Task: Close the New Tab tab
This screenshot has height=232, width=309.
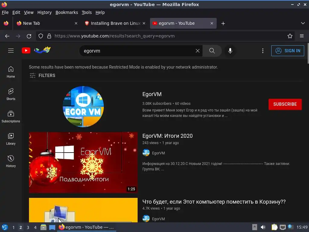Action: [x=76, y=23]
